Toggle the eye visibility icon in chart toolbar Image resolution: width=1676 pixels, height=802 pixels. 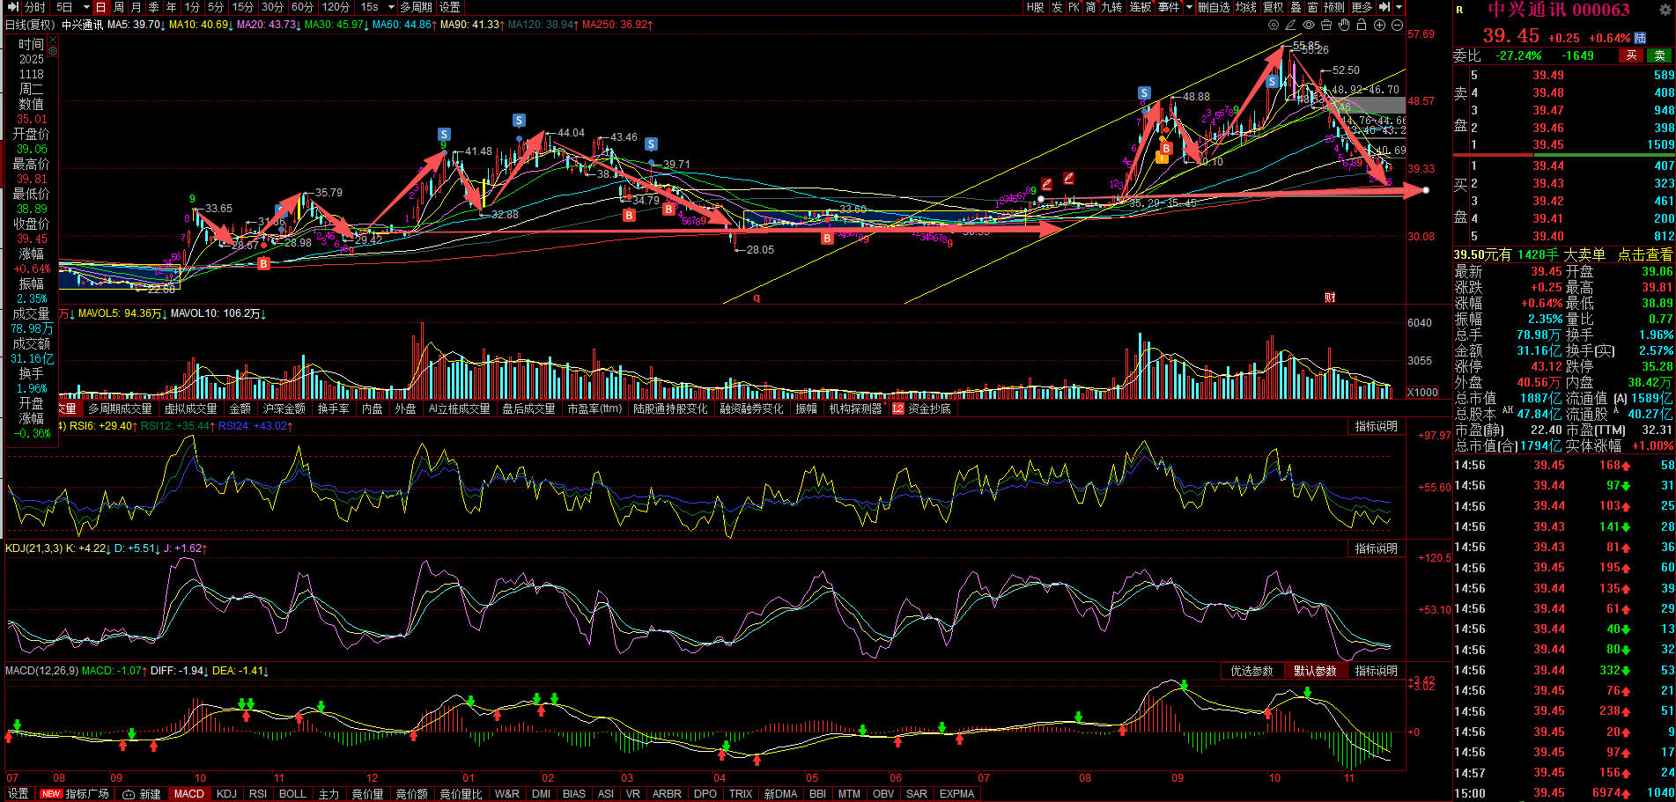[1309, 25]
